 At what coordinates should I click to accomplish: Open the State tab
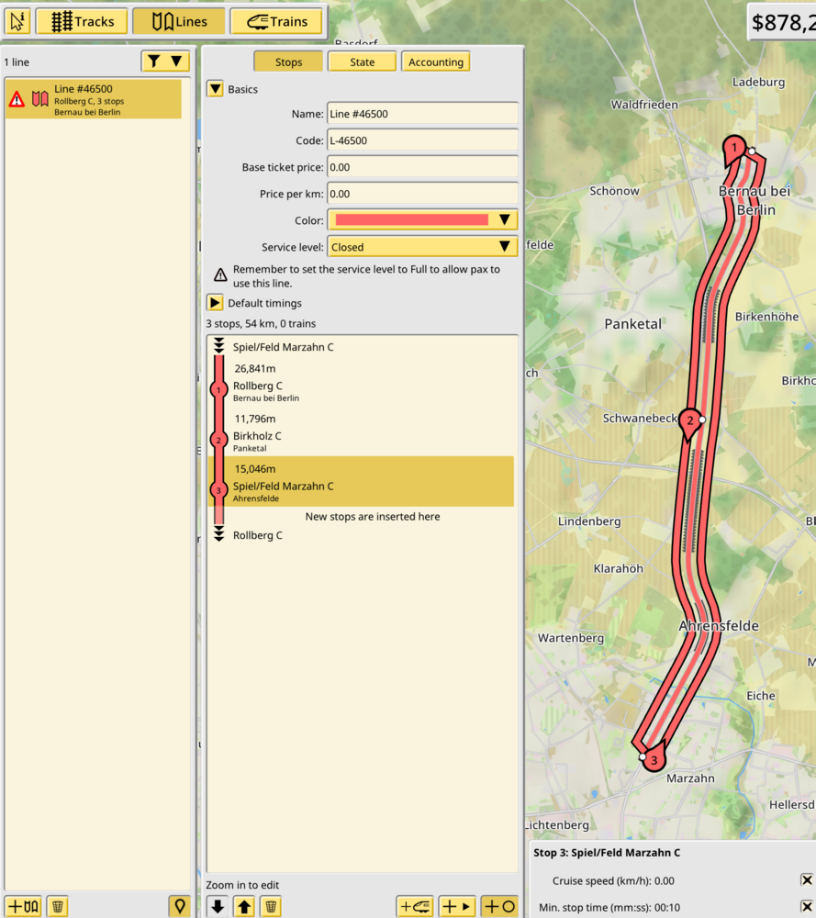point(362,62)
